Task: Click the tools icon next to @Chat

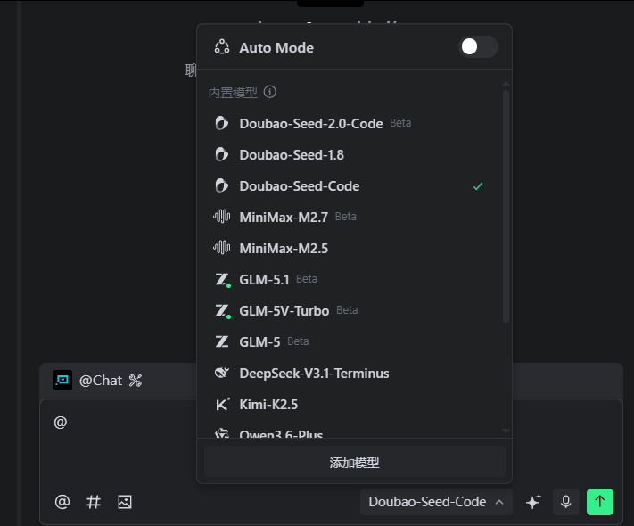Action: point(136,381)
